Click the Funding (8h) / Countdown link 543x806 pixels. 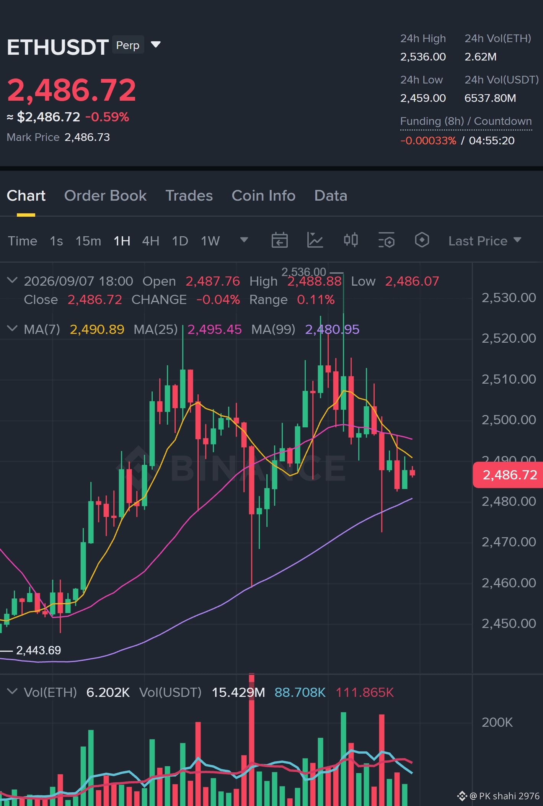[466, 121]
